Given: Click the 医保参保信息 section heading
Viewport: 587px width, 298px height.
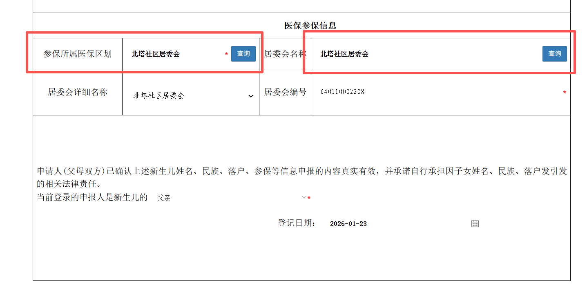Looking at the screenshot, I should tap(310, 25).
